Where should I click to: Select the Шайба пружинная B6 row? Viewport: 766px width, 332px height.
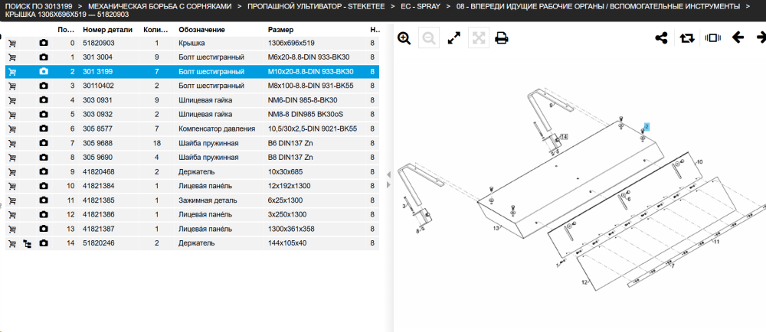[x=192, y=143]
